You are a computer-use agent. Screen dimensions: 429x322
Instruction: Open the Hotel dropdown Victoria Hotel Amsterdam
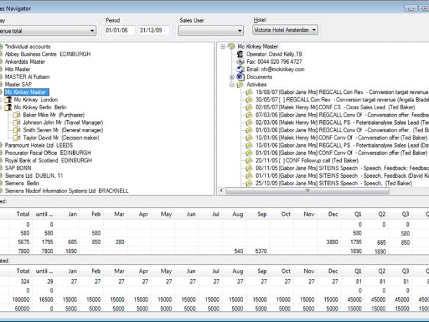click(x=314, y=30)
